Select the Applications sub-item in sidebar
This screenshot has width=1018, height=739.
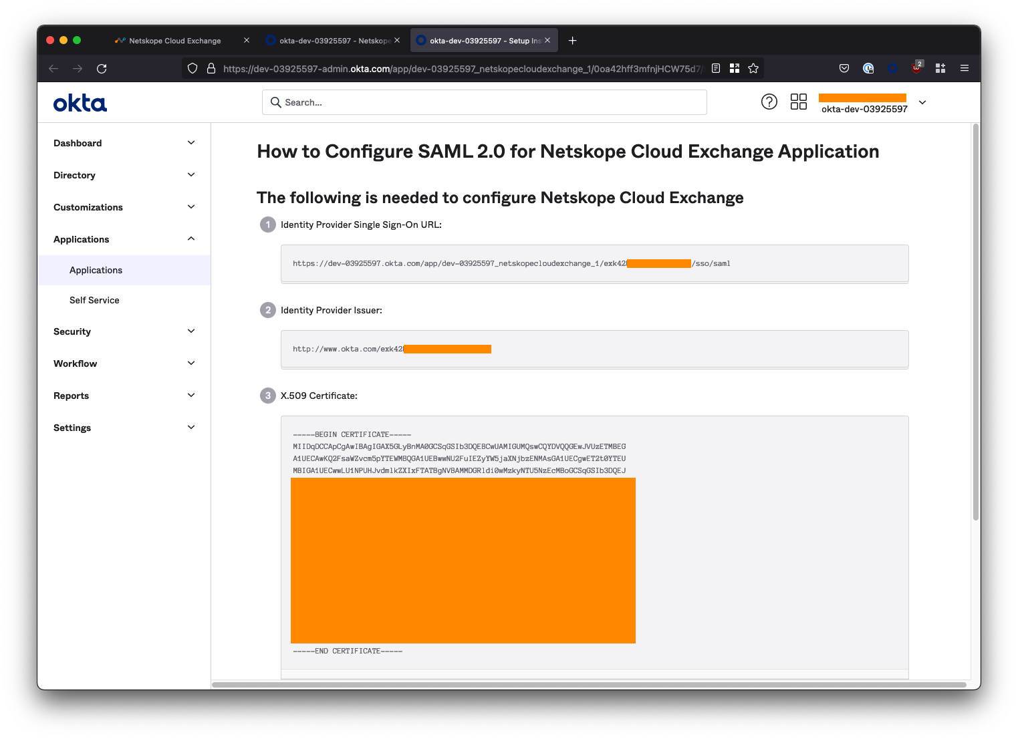96,271
